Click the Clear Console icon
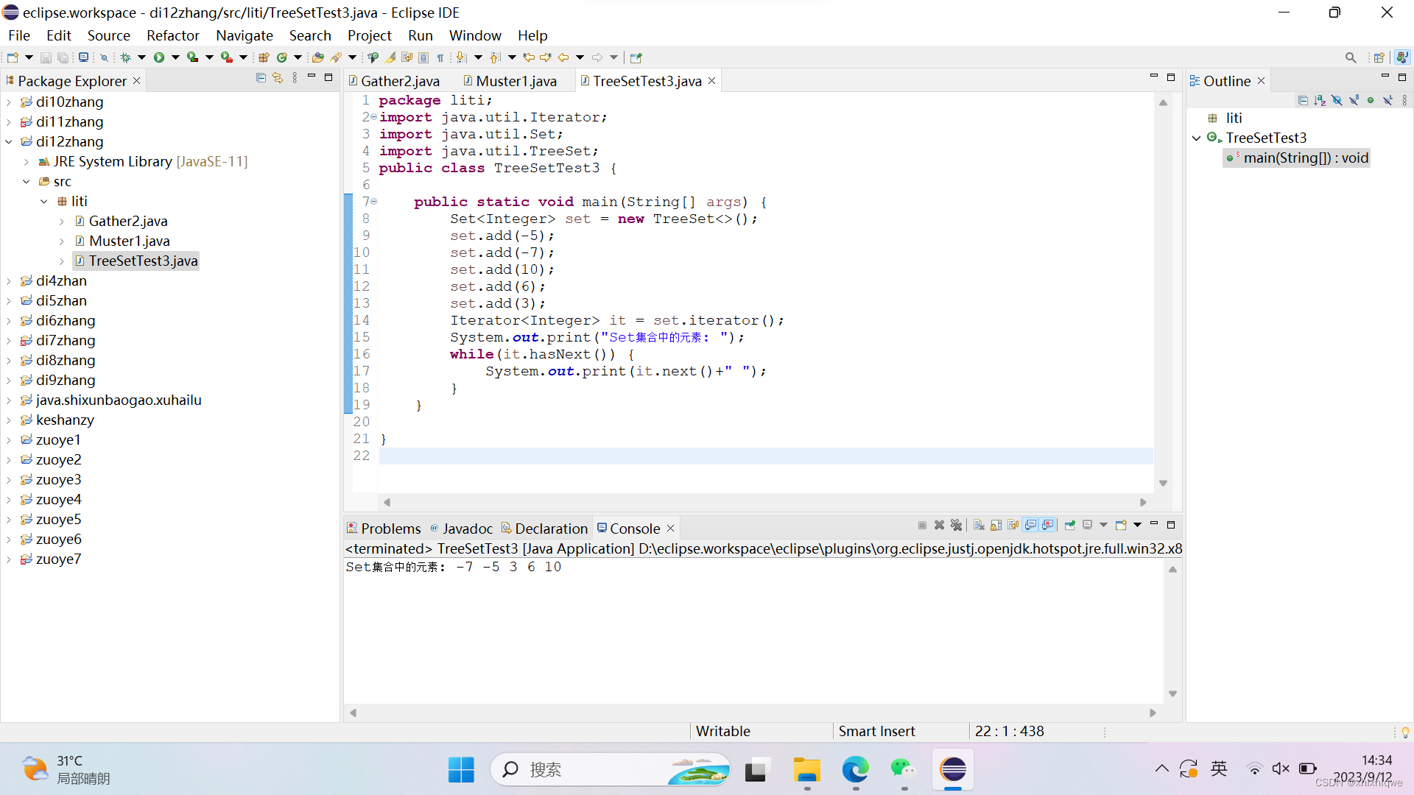Viewport: 1414px width, 795px height. 979,526
